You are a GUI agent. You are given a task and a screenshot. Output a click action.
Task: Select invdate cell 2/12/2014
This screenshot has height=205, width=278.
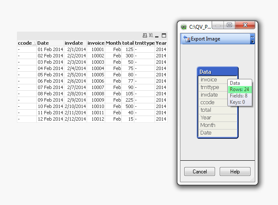click(75, 119)
